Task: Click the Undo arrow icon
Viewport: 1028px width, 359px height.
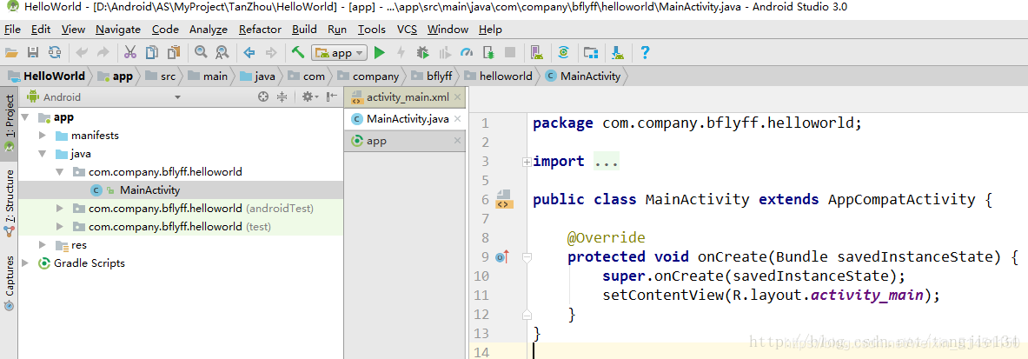Action: point(82,52)
